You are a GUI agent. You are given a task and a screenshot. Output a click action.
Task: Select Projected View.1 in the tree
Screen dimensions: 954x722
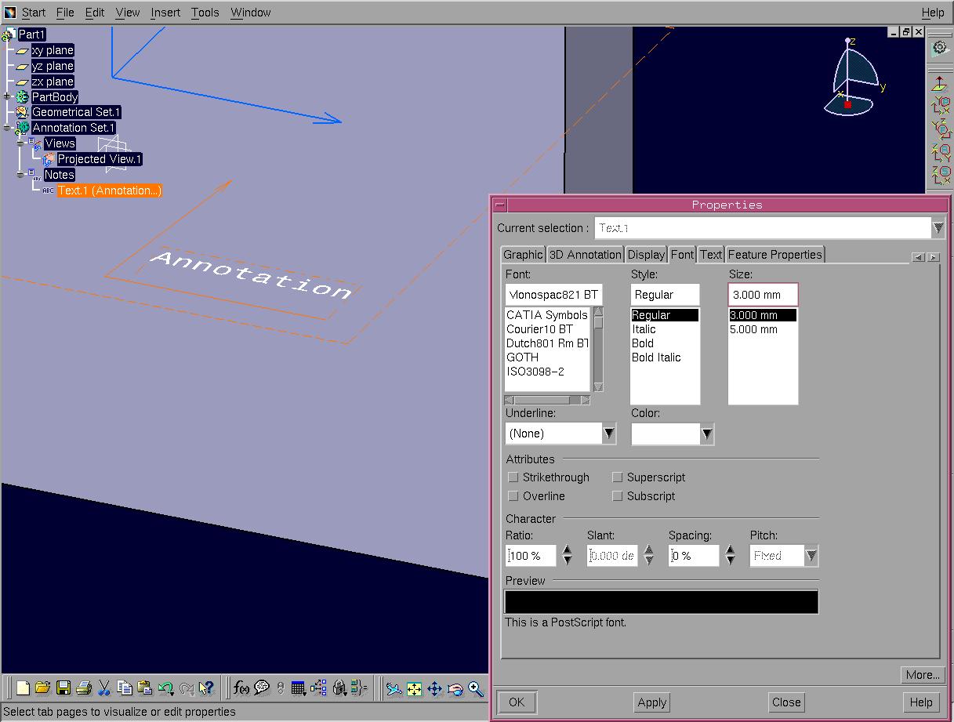pyautogui.click(x=100, y=159)
